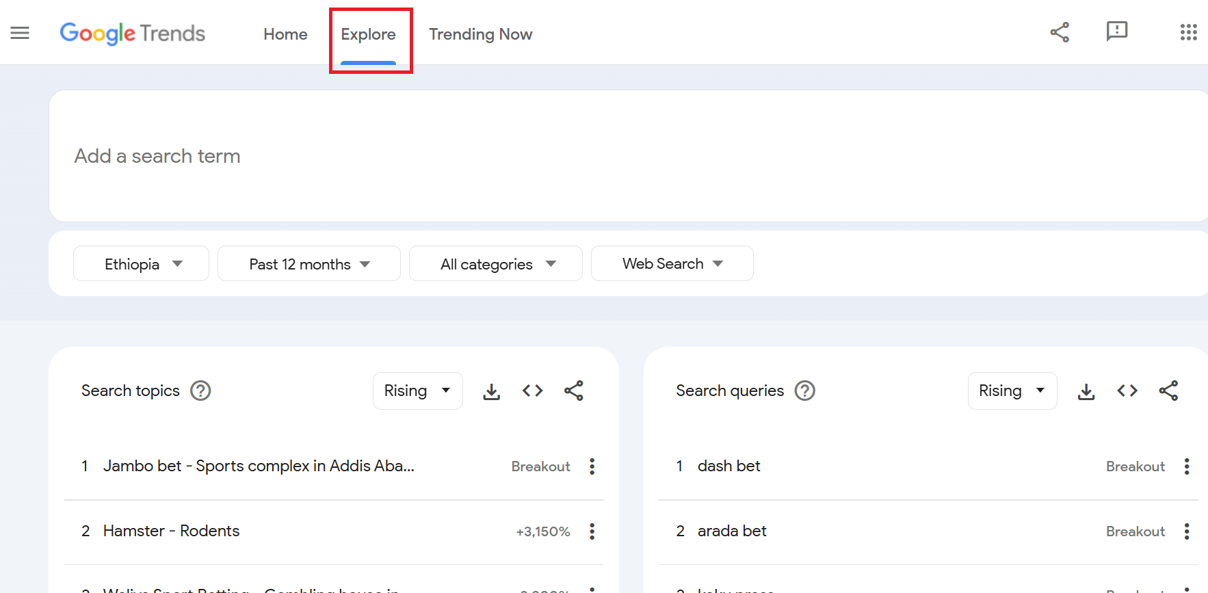Open Jambo bet - Sports complex topic
Image resolution: width=1208 pixels, height=593 pixels.
click(x=259, y=466)
